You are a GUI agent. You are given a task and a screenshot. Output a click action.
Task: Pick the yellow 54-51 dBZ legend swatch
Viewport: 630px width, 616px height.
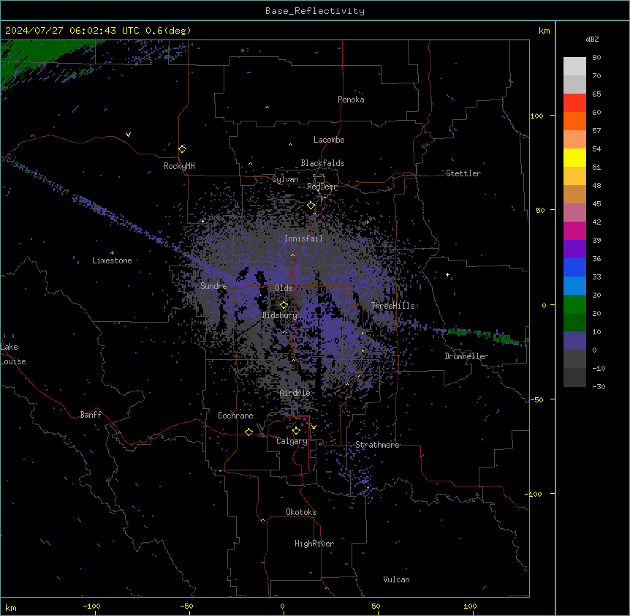tap(574, 158)
